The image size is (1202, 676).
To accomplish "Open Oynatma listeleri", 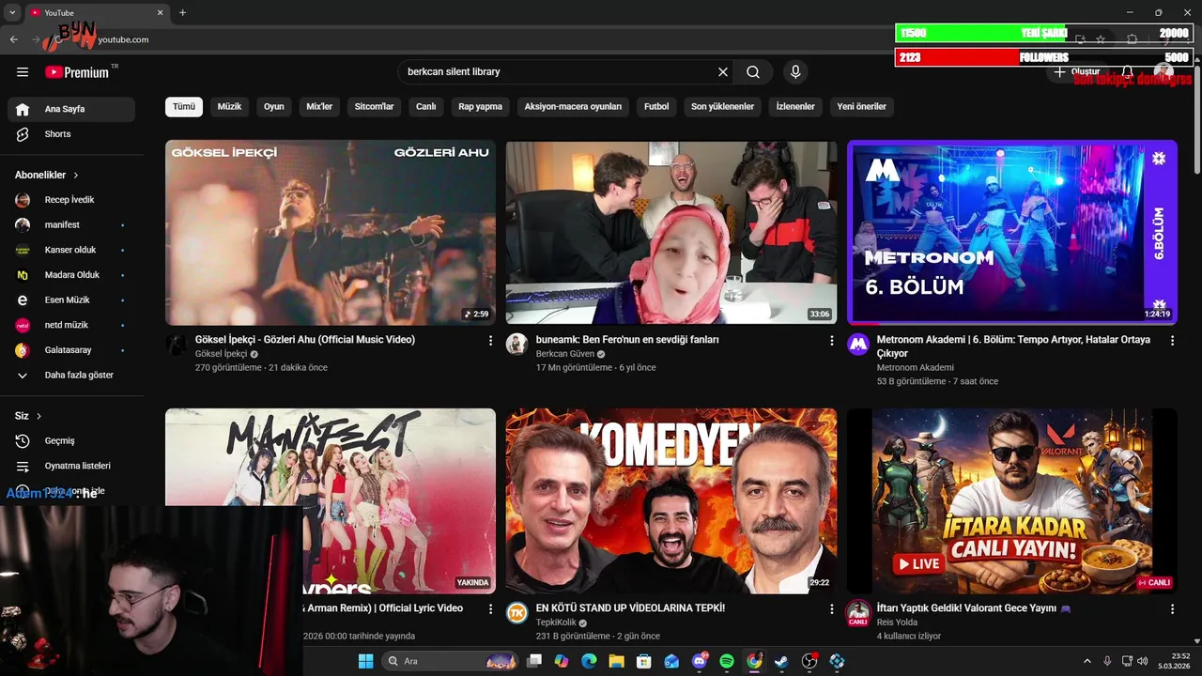I will pos(71,466).
